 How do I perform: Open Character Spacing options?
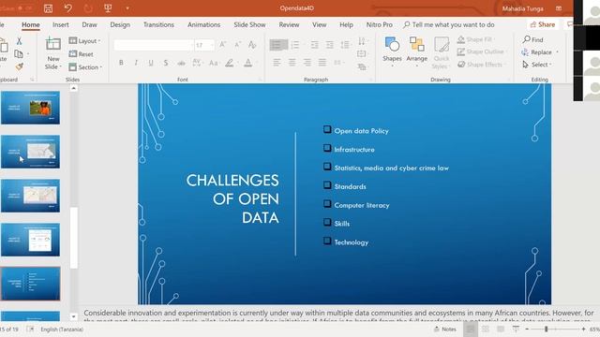click(x=197, y=63)
